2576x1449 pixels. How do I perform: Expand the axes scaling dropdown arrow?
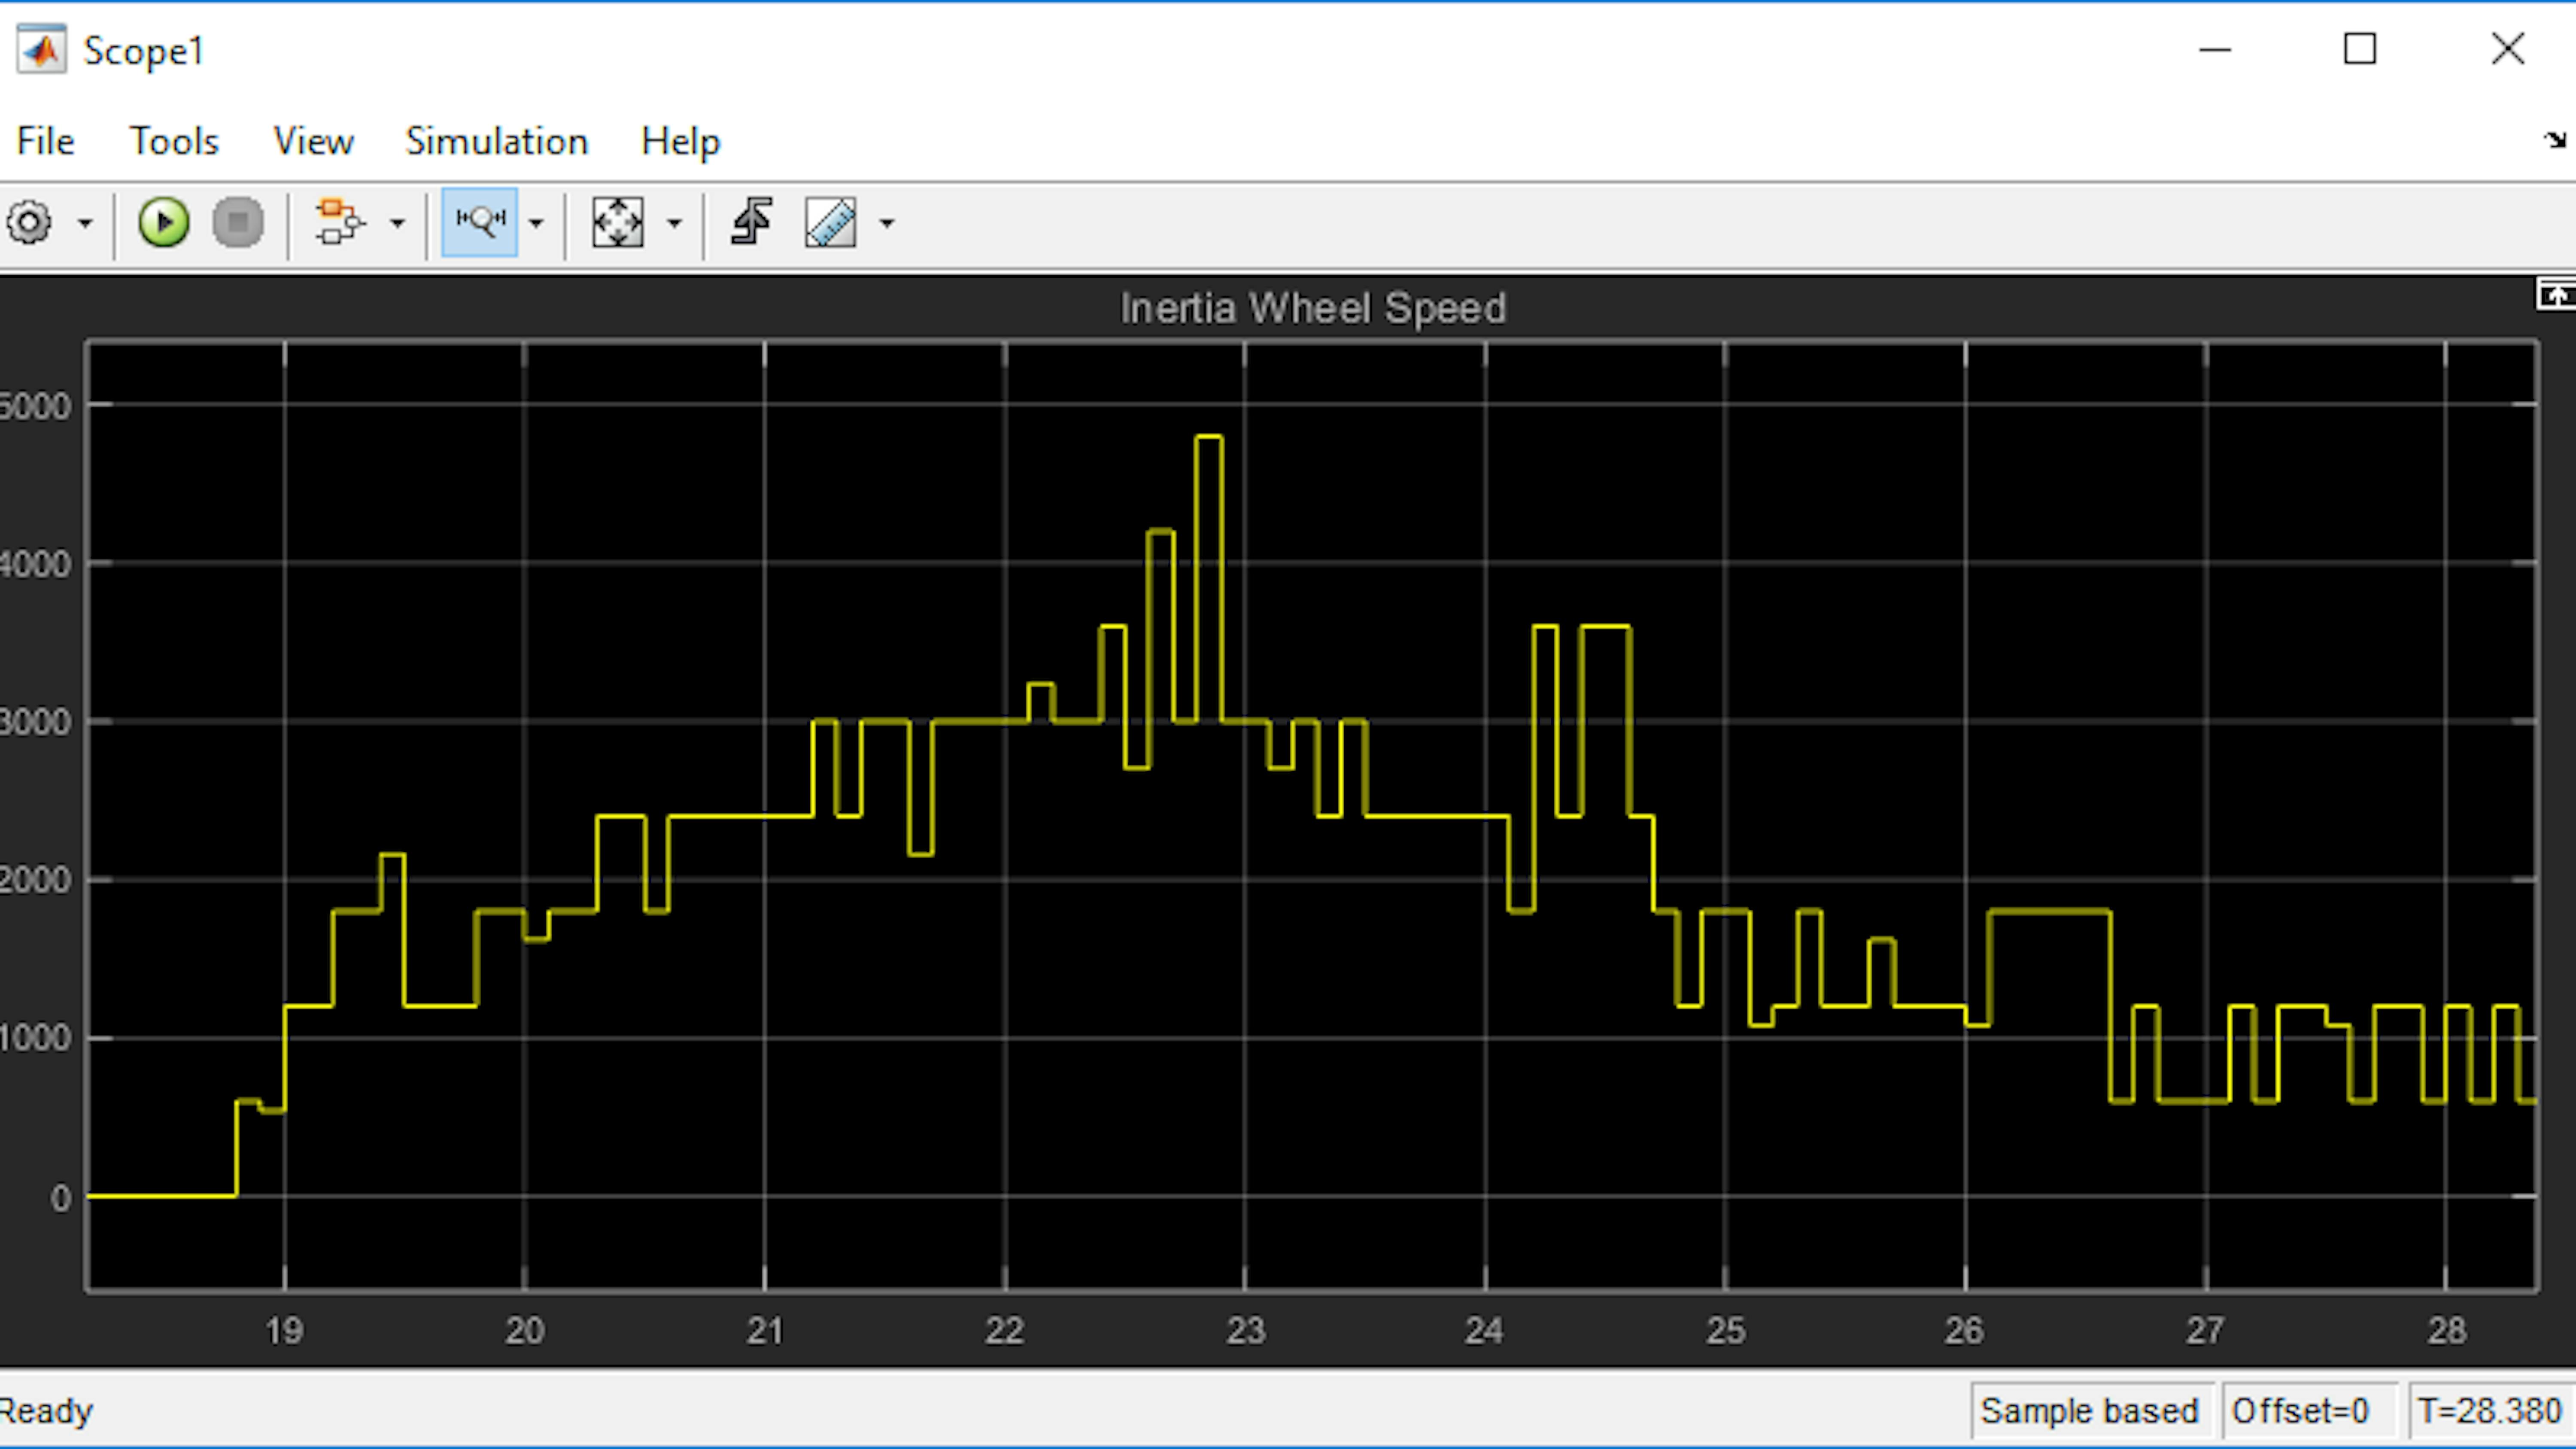(675, 223)
